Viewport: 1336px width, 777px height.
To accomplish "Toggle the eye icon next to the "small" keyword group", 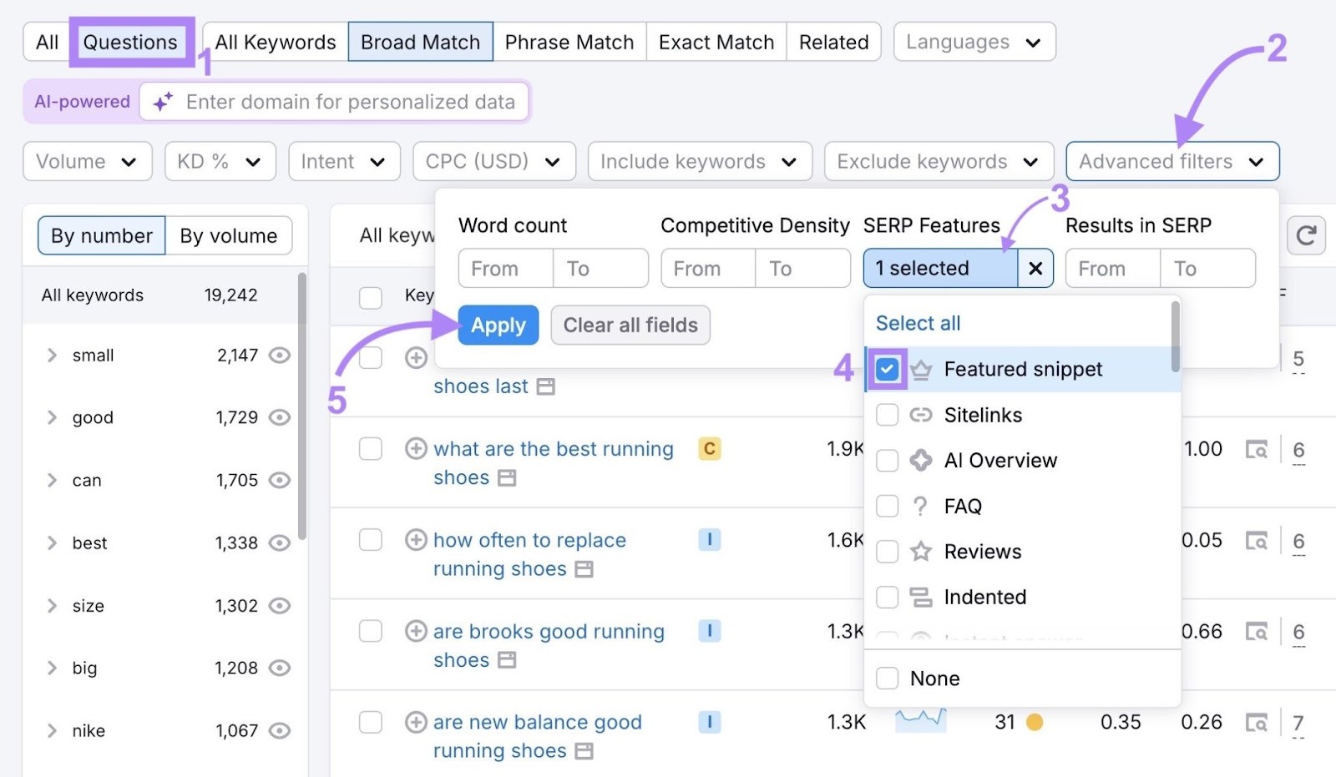I will click(x=280, y=355).
